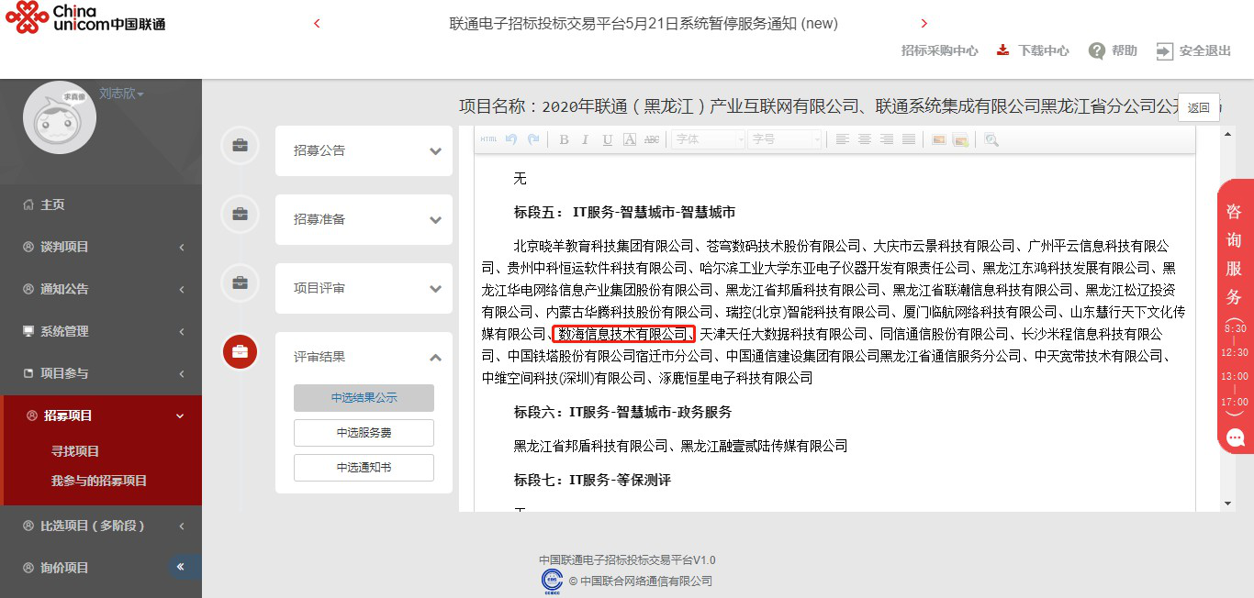Click the 标段五 section heading text
The image size is (1254, 598).
coord(624,213)
